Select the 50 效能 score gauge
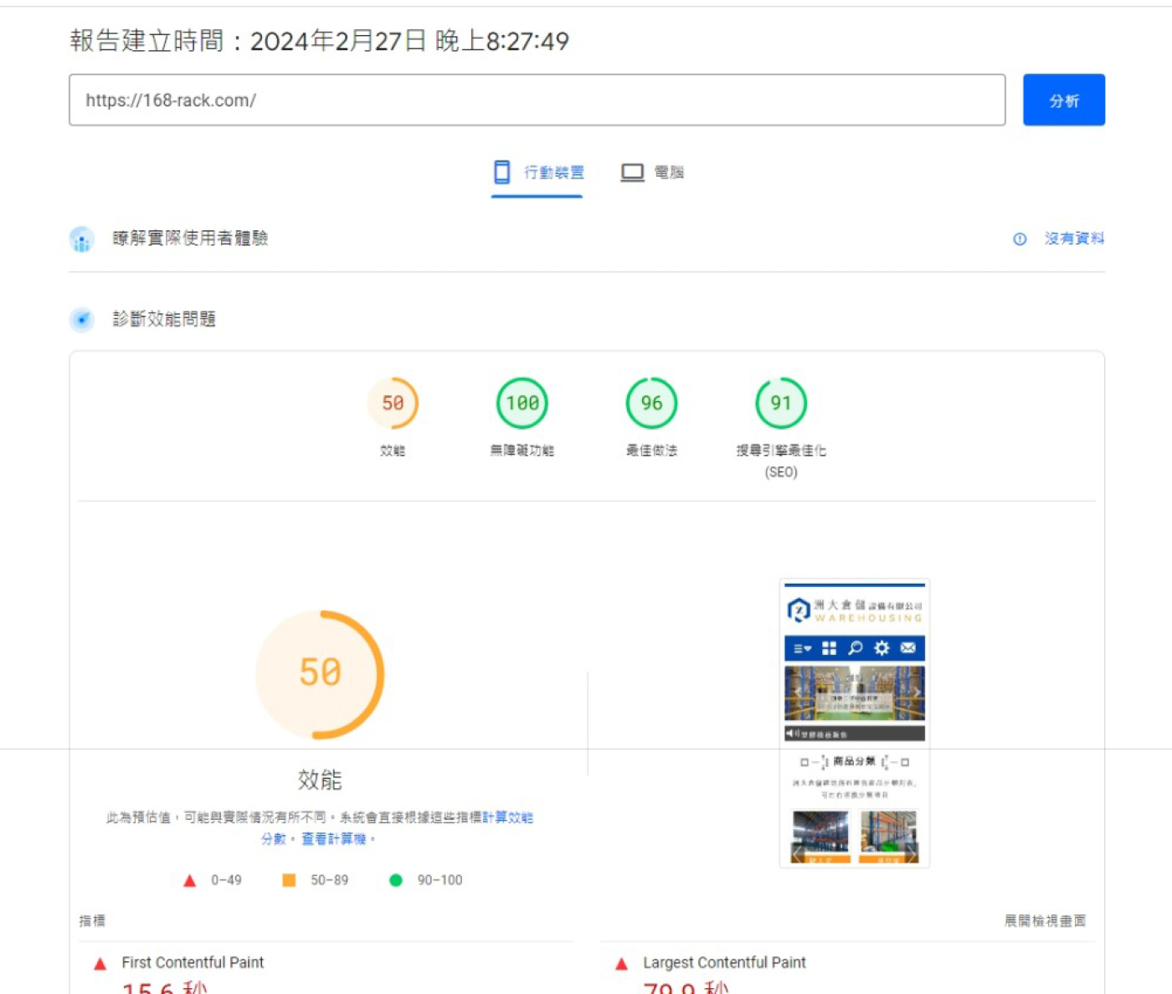The height and width of the screenshot is (994, 1172). pos(393,404)
